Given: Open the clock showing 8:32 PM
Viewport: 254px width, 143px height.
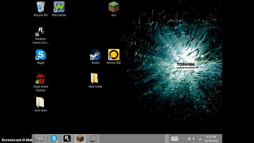Looking at the screenshot, I should click(x=211, y=139).
